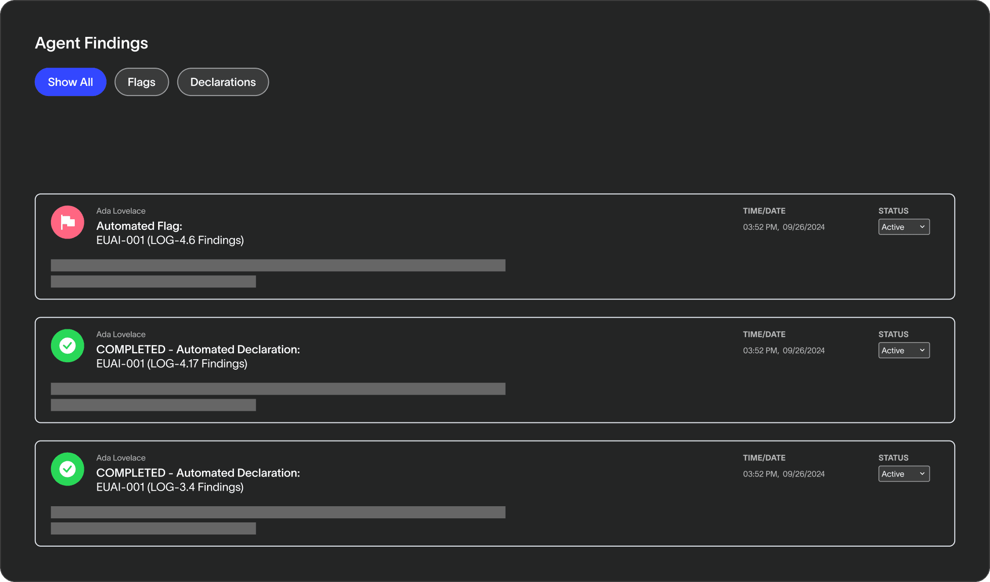Open Automated Flag EUAI-001 LOG-4.6 finding title
This screenshot has width=990, height=582.
170,233
